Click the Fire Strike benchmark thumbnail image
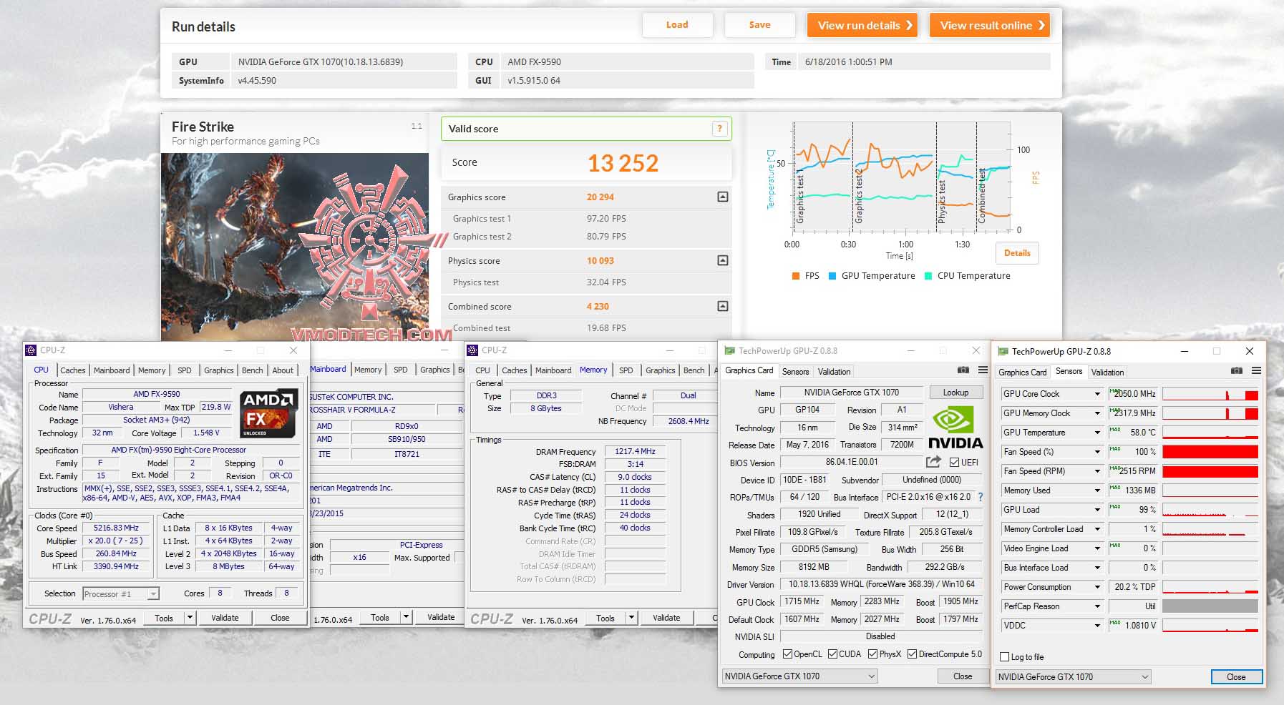This screenshot has width=1284, height=705. click(295, 247)
